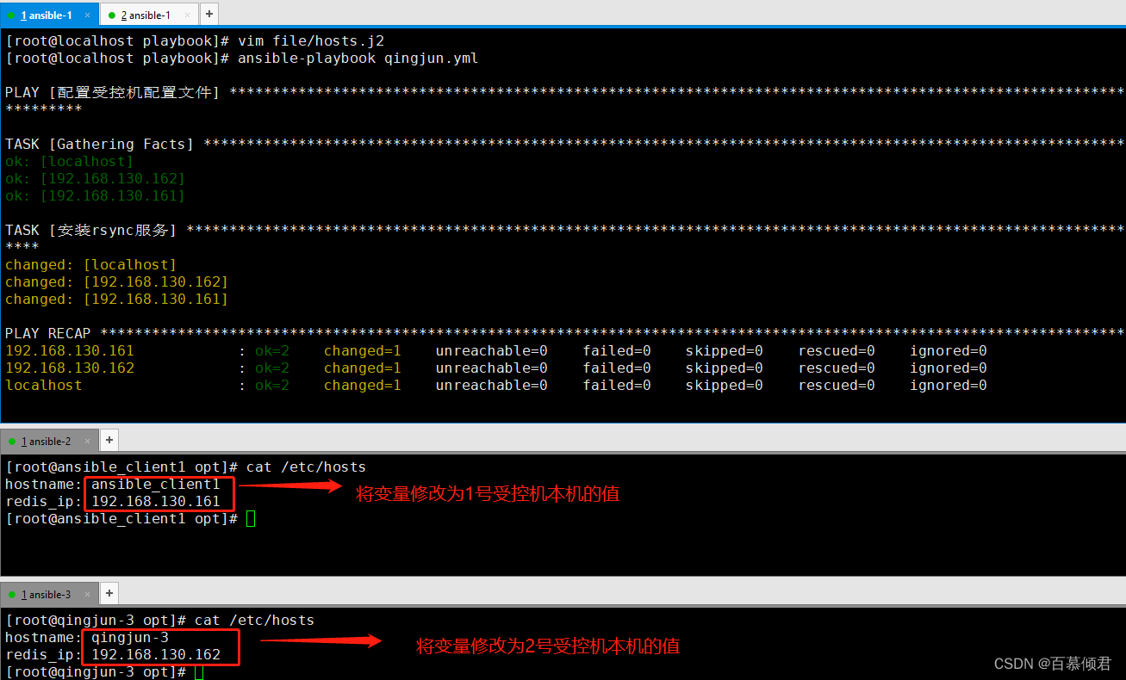Click the 'ok: [localhost]' line

[x=69, y=162]
